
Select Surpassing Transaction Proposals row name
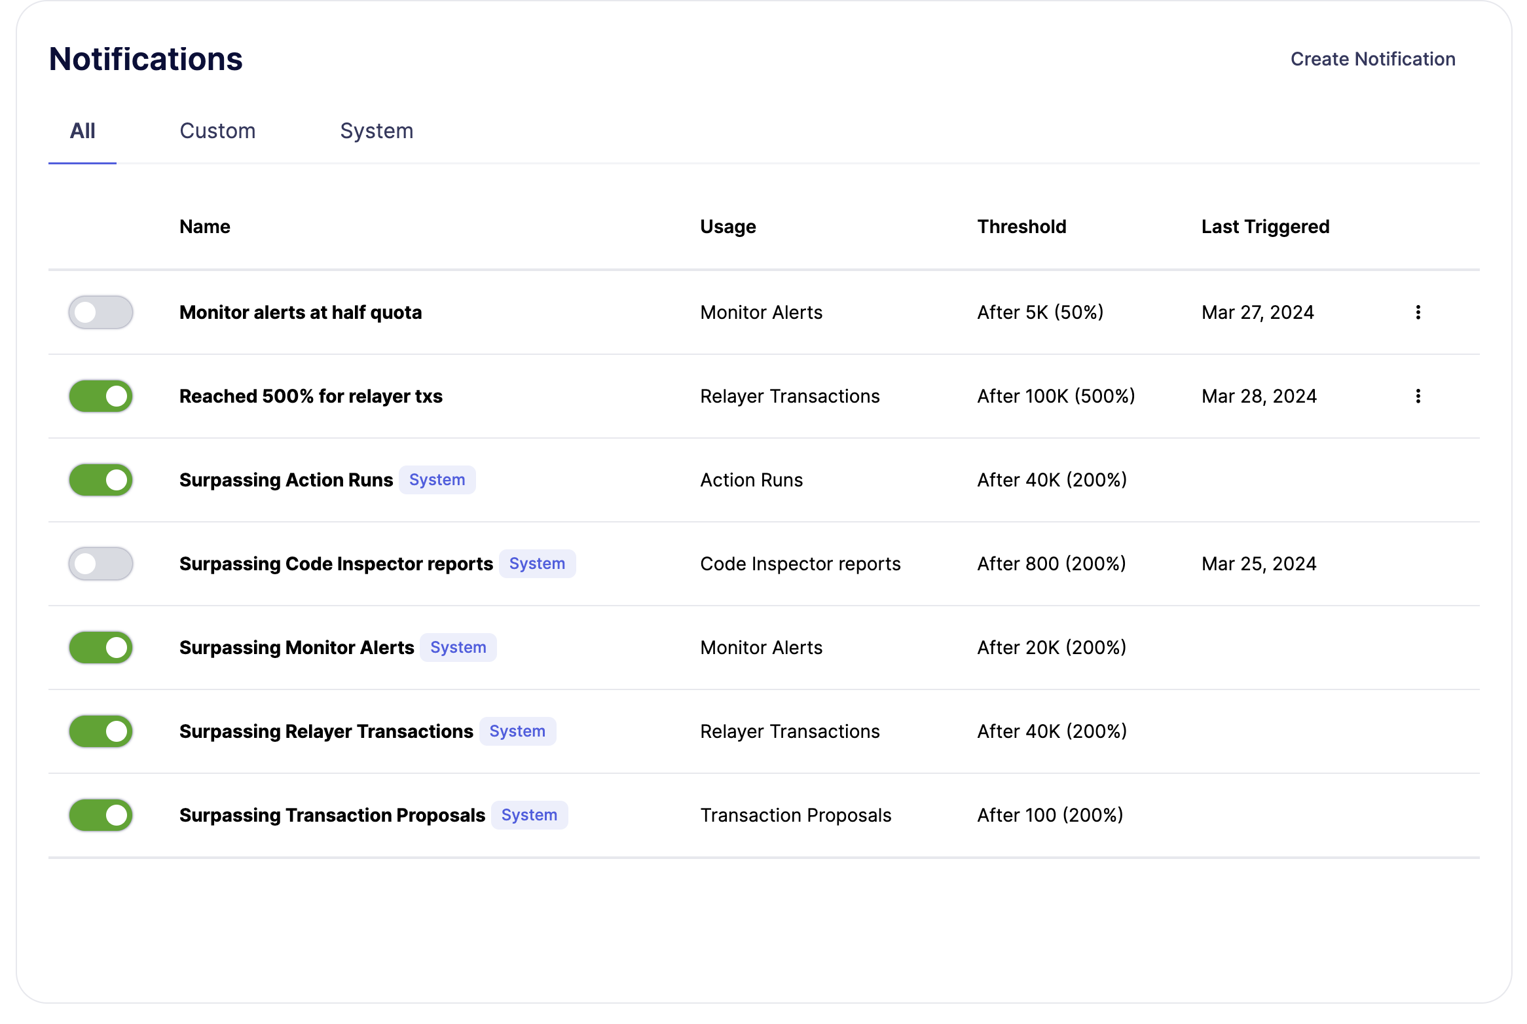(x=332, y=815)
